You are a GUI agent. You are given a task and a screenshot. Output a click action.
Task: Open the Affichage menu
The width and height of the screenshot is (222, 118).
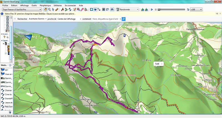click(24, 5)
